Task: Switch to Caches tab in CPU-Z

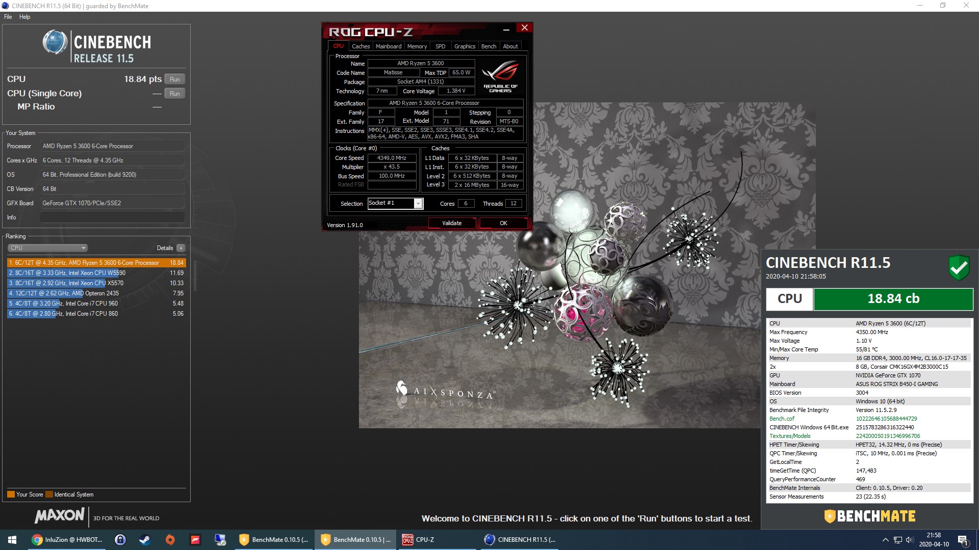Action: pos(361,46)
